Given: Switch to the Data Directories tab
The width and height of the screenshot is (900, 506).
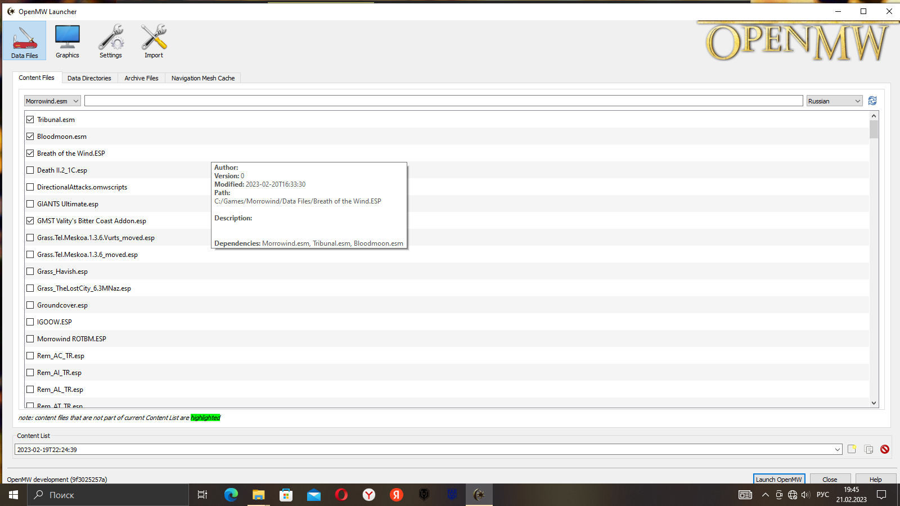Looking at the screenshot, I should coord(89,78).
